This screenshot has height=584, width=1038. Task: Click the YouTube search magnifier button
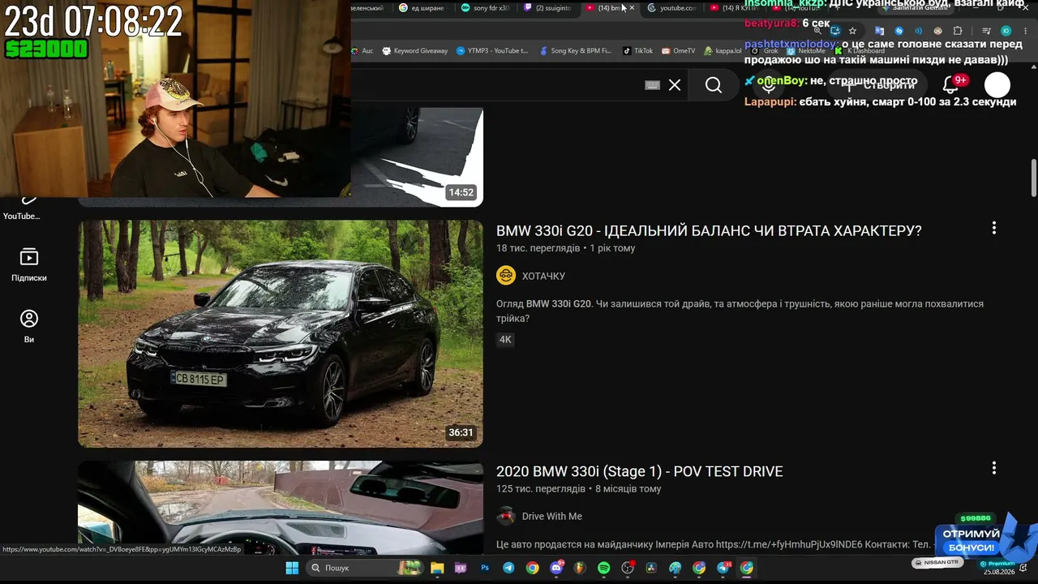click(714, 85)
